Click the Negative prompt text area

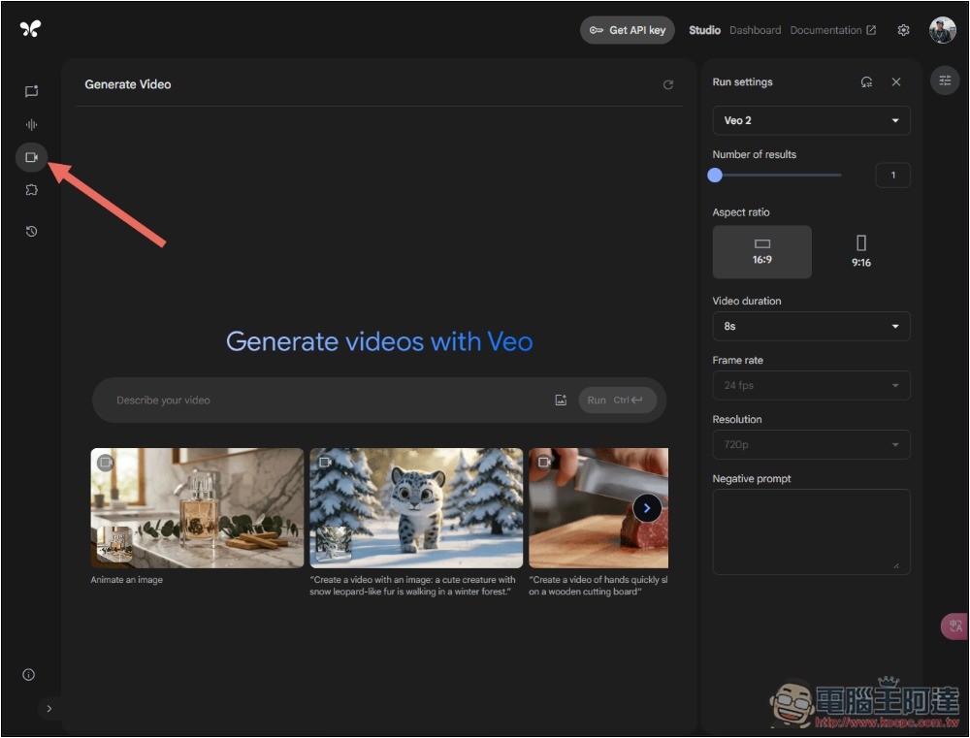tap(811, 532)
